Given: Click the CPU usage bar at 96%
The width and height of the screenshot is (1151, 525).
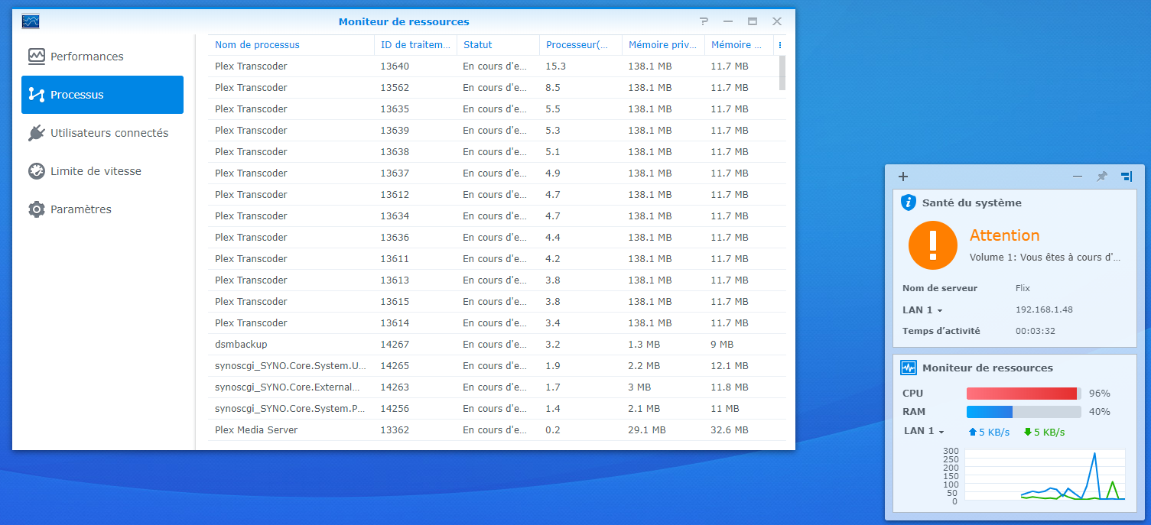Looking at the screenshot, I should click(1024, 394).
